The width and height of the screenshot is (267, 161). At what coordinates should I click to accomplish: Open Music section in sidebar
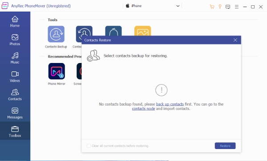pyautogui.click(x=15, y=58)
